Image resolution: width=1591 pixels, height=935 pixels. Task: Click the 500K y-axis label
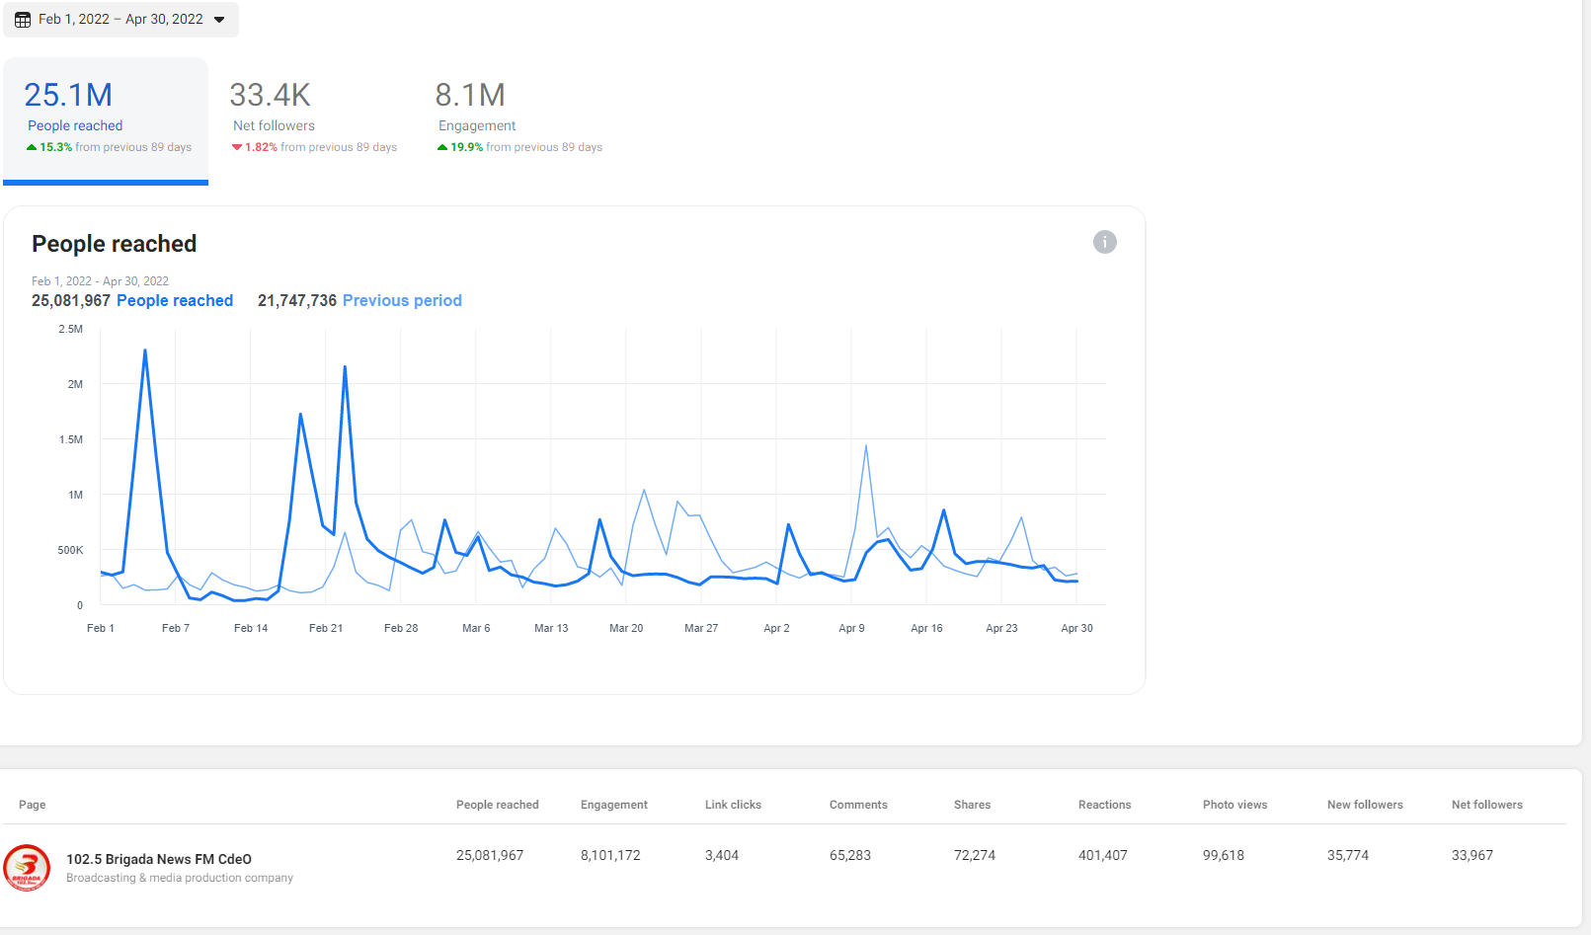(x=70, y=550)
